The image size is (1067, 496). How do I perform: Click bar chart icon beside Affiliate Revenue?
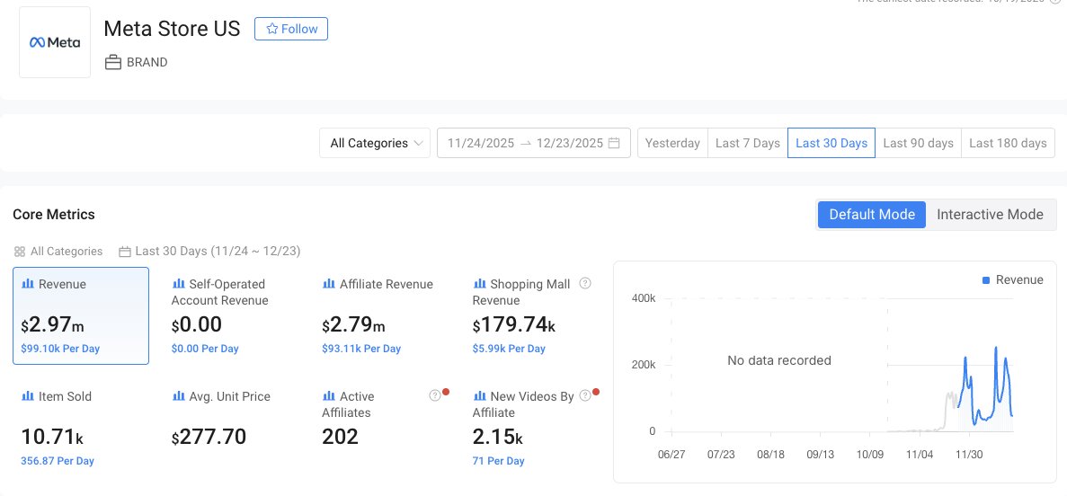pos(329,284)
